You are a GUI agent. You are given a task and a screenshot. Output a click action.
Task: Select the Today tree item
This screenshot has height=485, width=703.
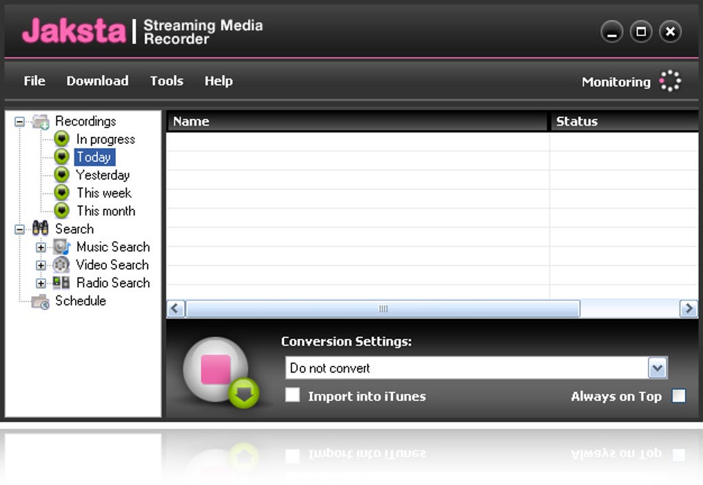94,157
